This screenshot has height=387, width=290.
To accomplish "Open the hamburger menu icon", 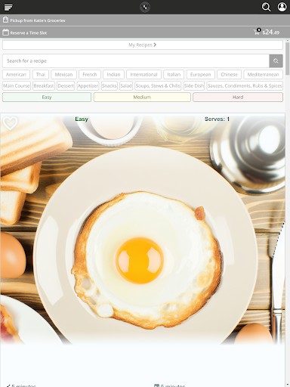I will 8,8.
